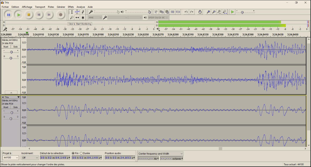Solo the THx track
Viewport: 311px width, 167px height.
click(15, 107)
